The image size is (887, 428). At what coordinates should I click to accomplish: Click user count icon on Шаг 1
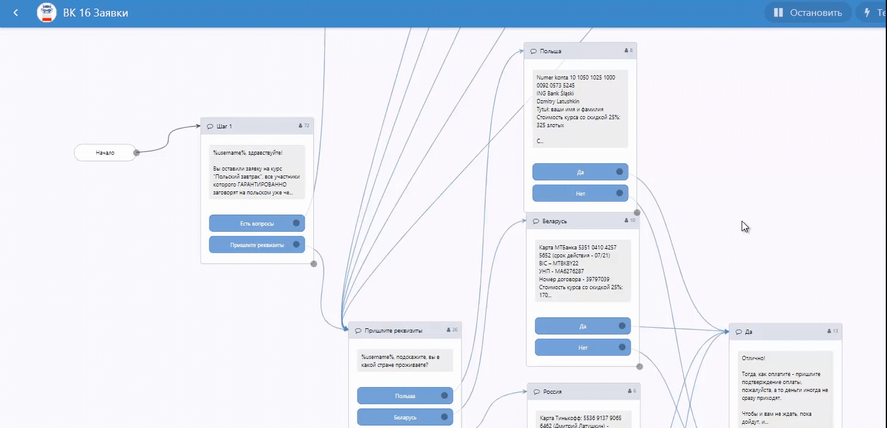coord(301,126)
